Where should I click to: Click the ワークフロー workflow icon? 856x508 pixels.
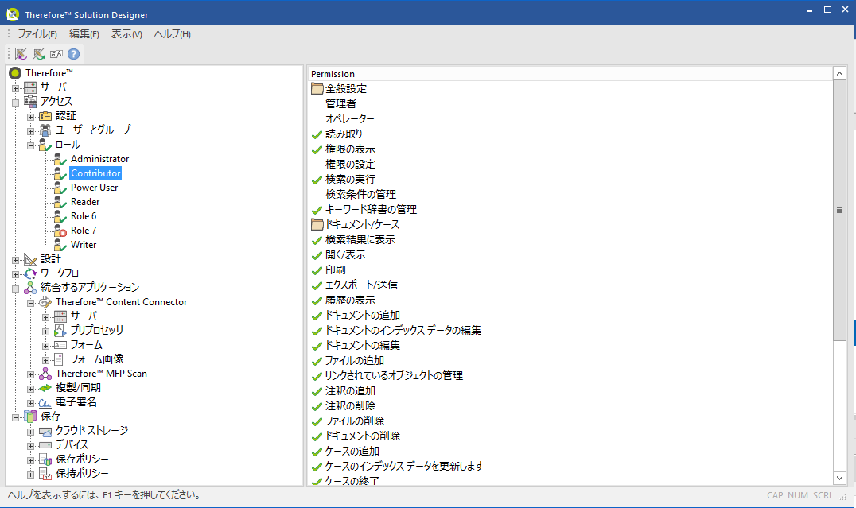(30, 273)
